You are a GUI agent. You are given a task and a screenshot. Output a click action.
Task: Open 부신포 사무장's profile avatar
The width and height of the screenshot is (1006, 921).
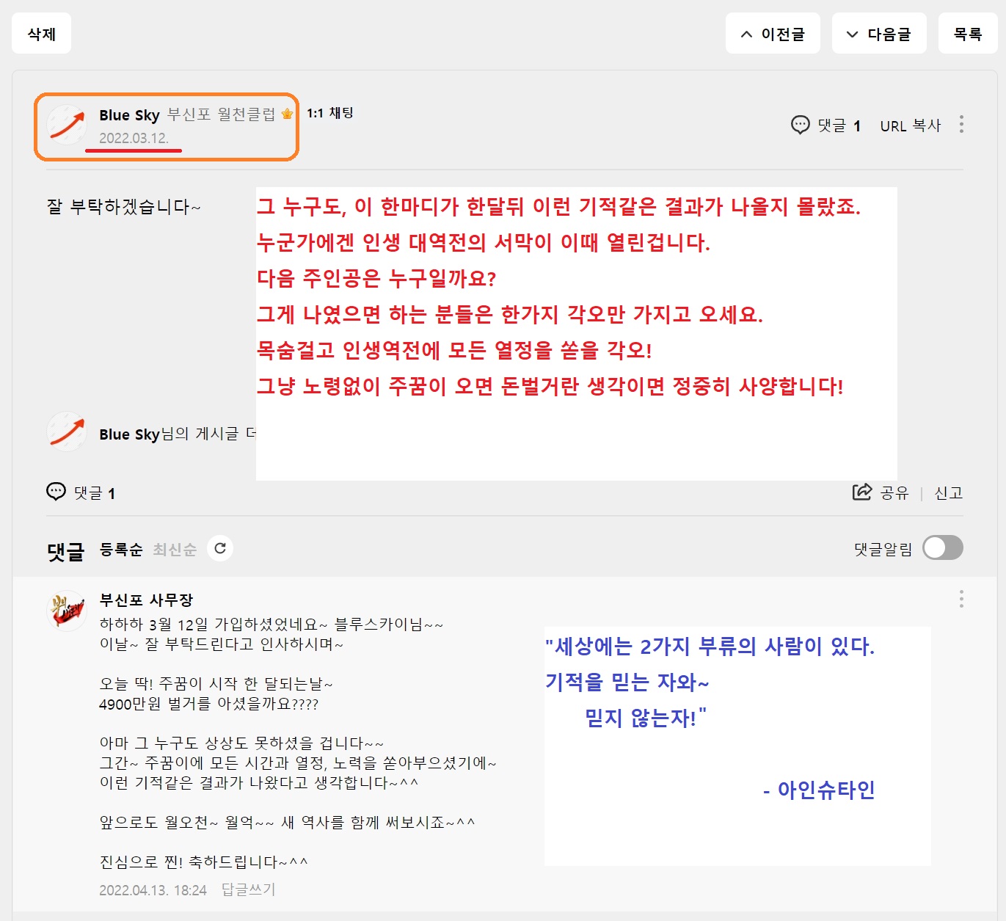pos(67,611)
